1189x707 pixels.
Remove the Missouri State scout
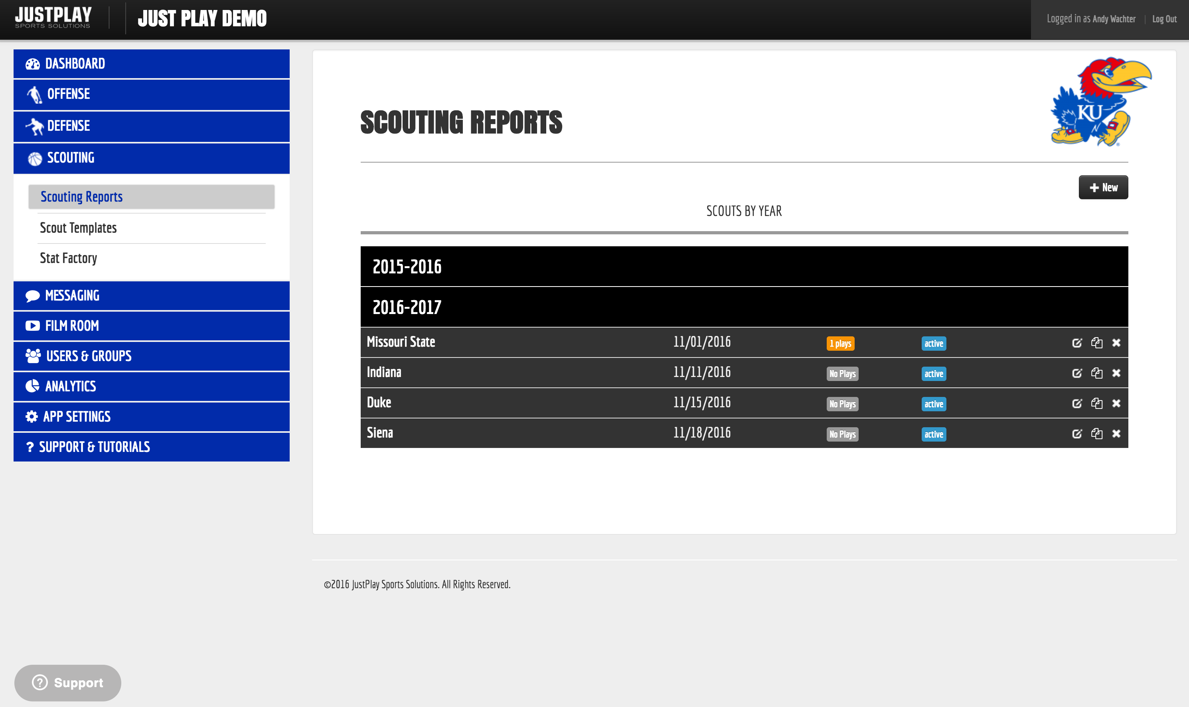1116,343
